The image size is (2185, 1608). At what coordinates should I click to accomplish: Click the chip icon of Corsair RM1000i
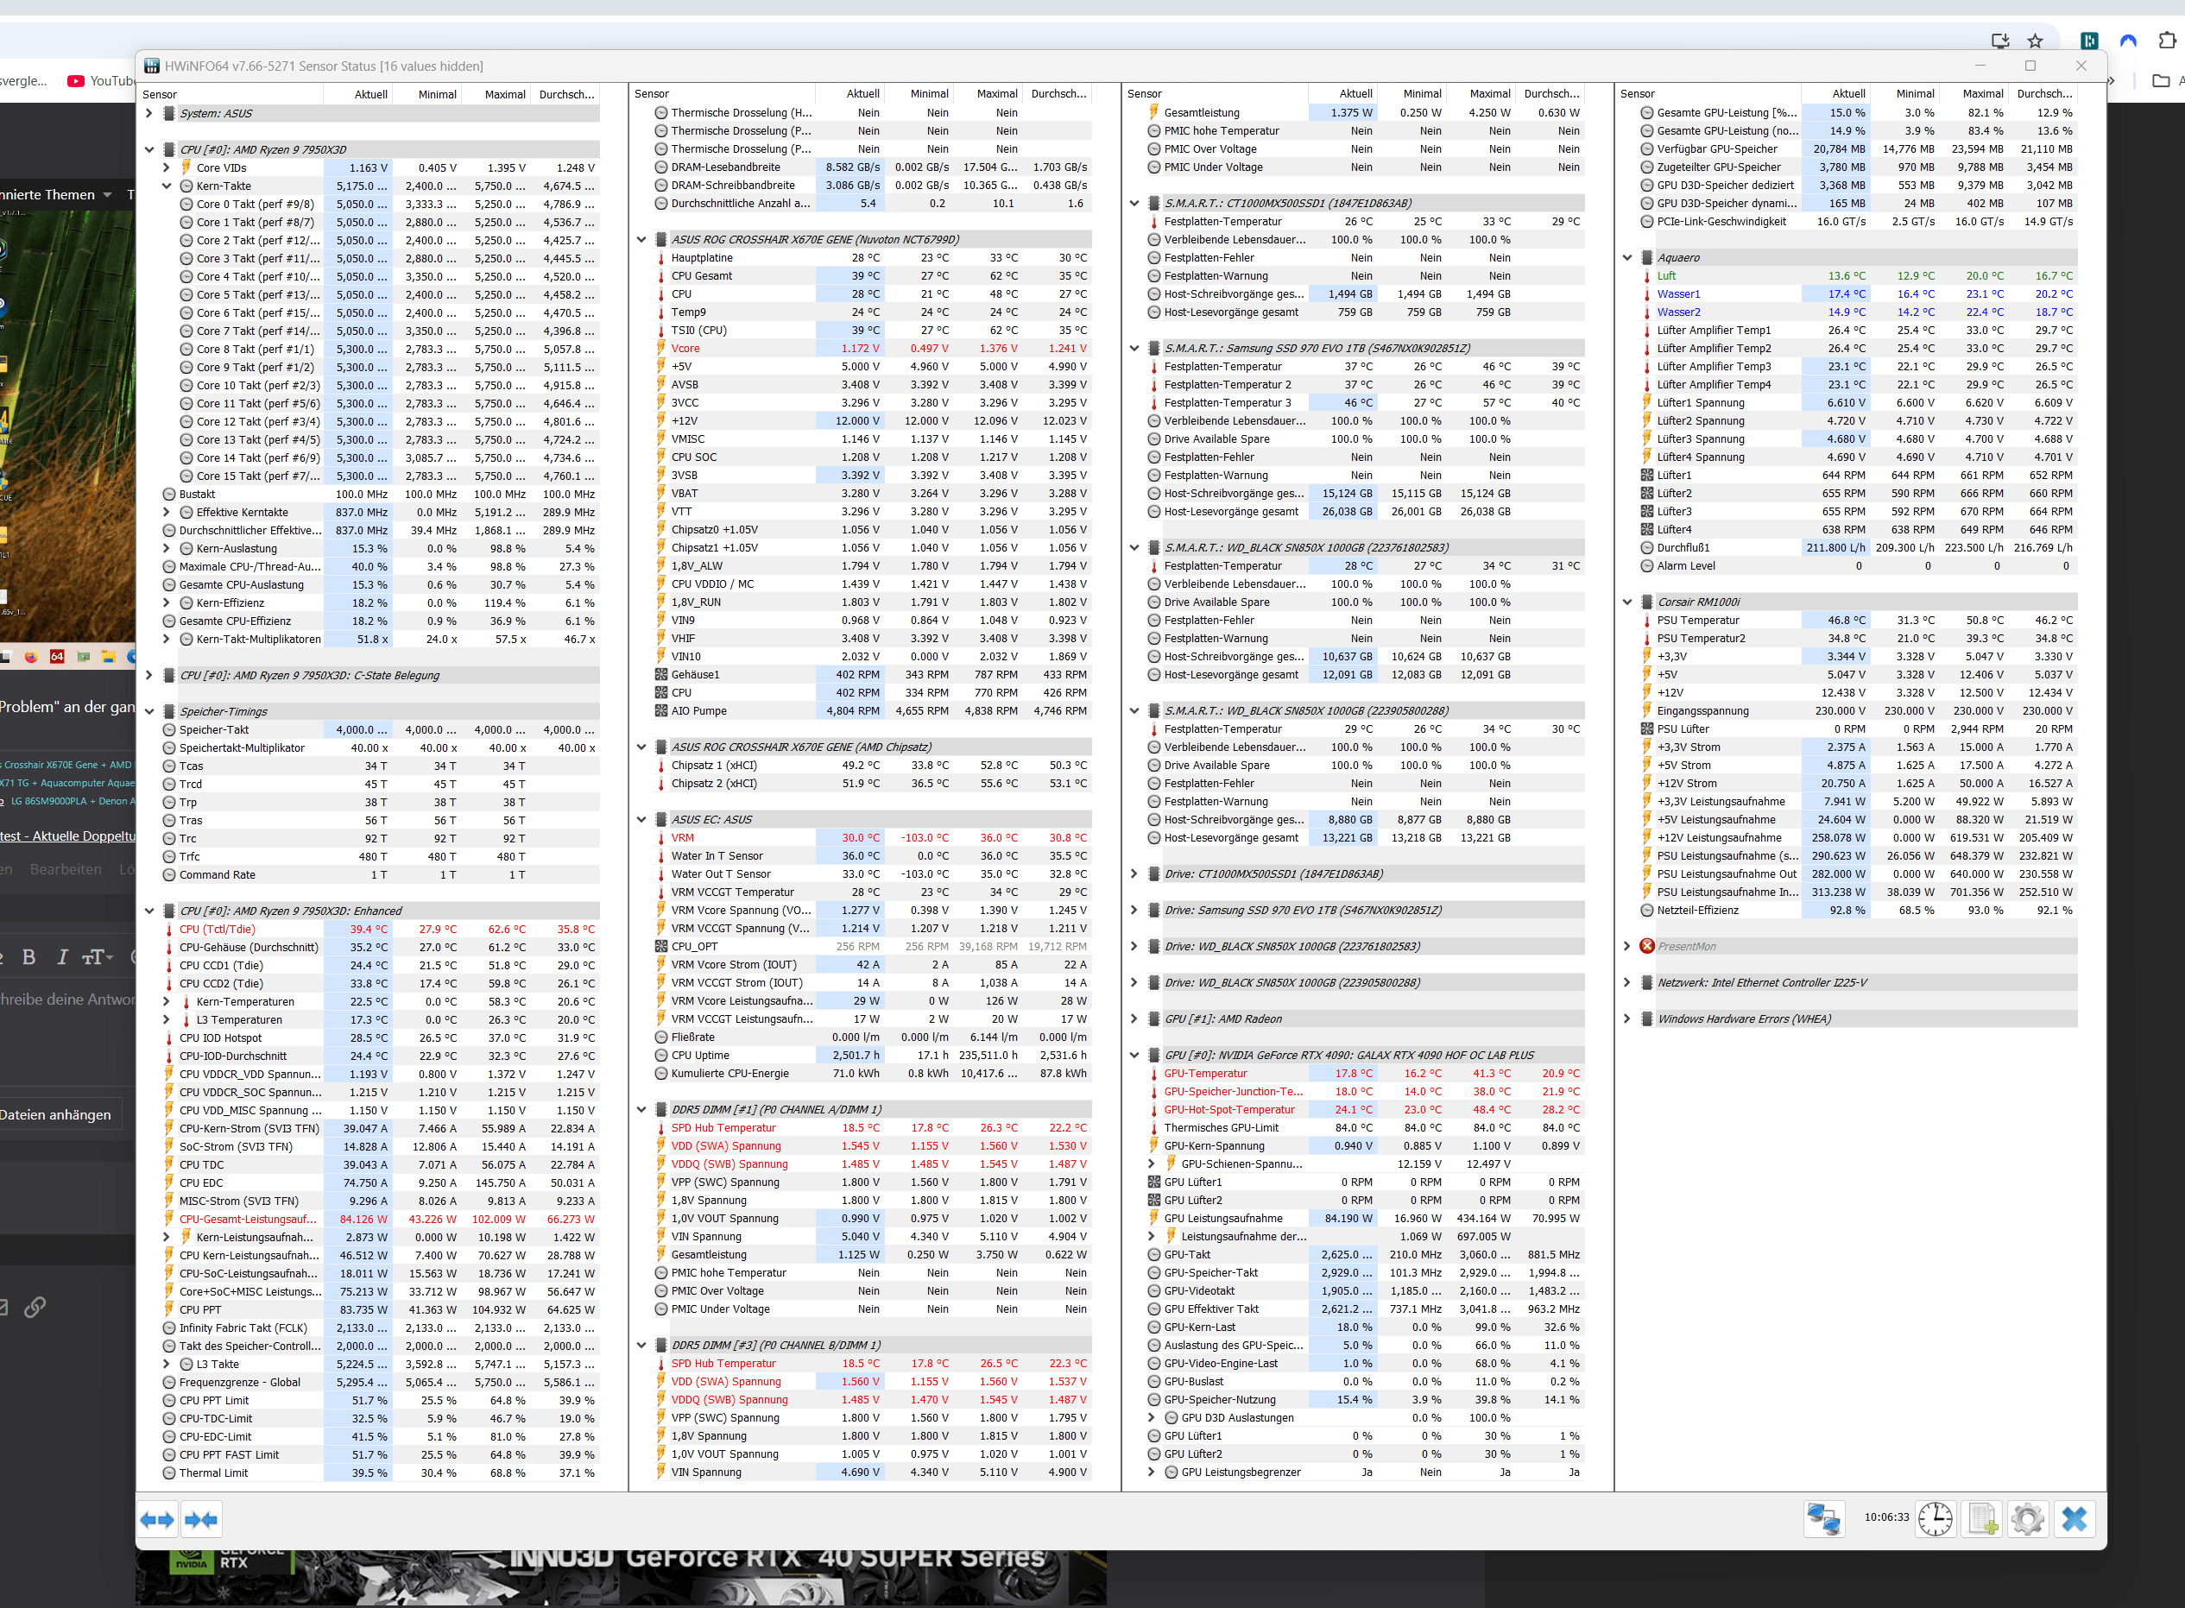pyautogui.click(x=1647, y=602)
